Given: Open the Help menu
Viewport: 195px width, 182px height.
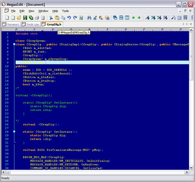Looking at the screenshot, I should pos(55,11).
